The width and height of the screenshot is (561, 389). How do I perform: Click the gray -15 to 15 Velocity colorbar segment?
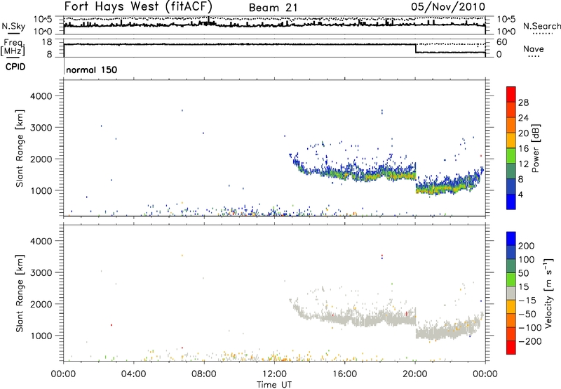(x=511, y=293)
